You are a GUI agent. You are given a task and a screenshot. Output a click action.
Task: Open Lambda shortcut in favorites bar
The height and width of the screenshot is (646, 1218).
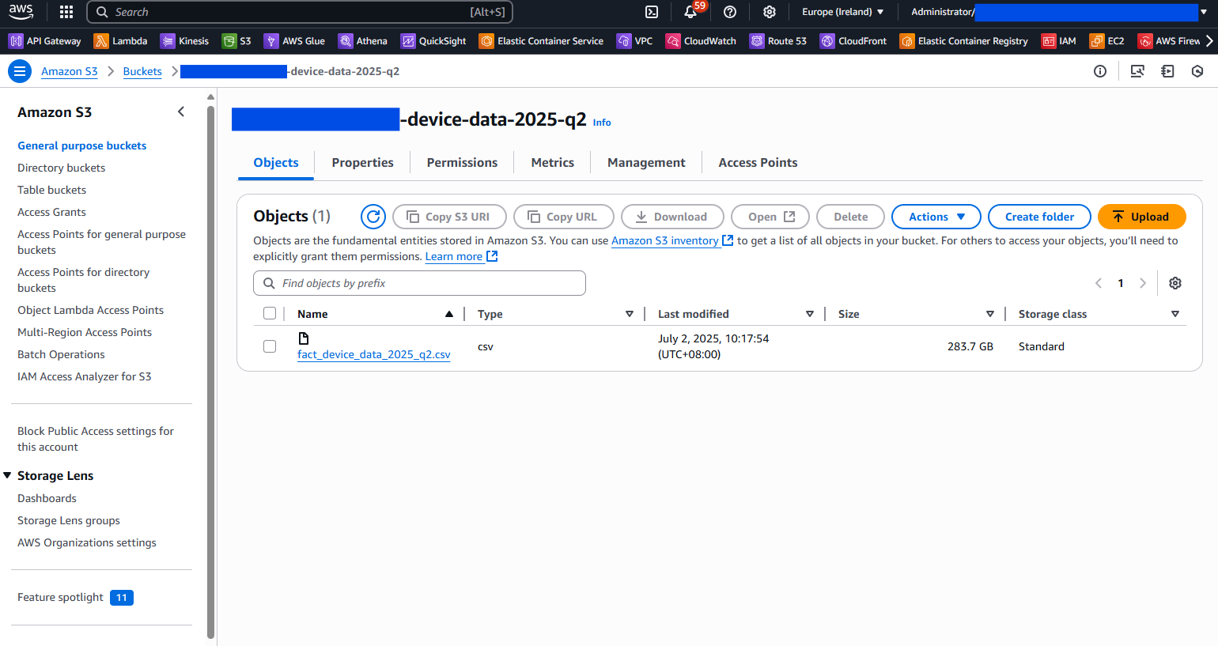pyautogui.click(x=121, y=41)
